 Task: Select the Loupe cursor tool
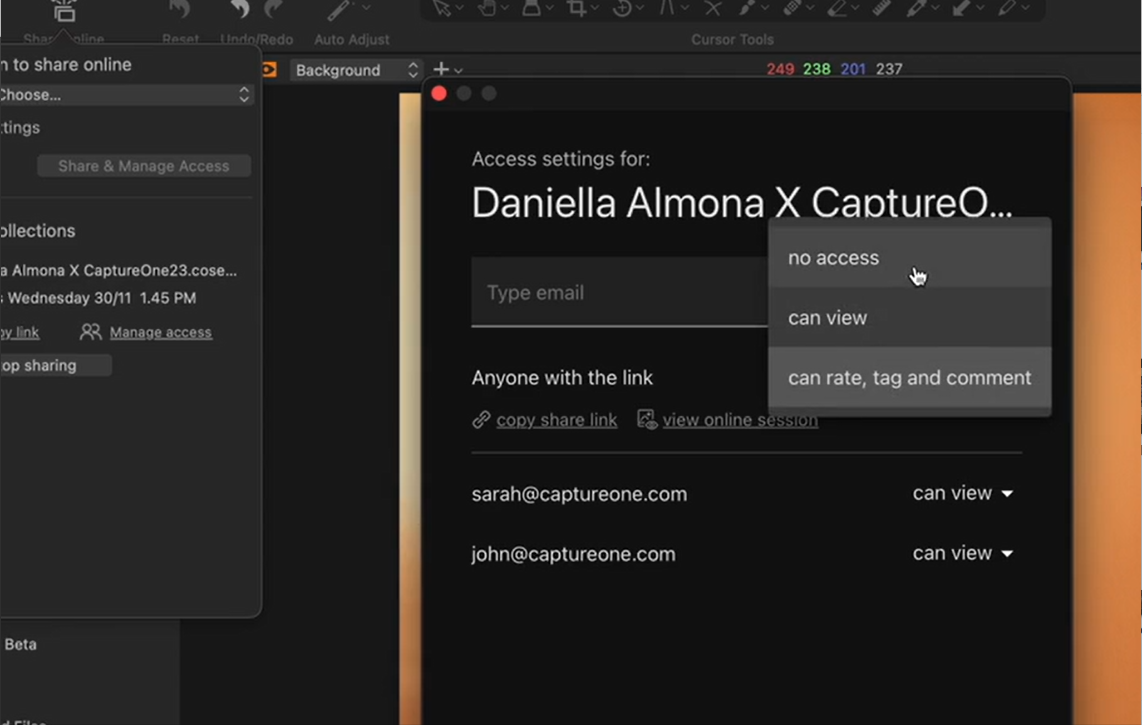(531, 8)
